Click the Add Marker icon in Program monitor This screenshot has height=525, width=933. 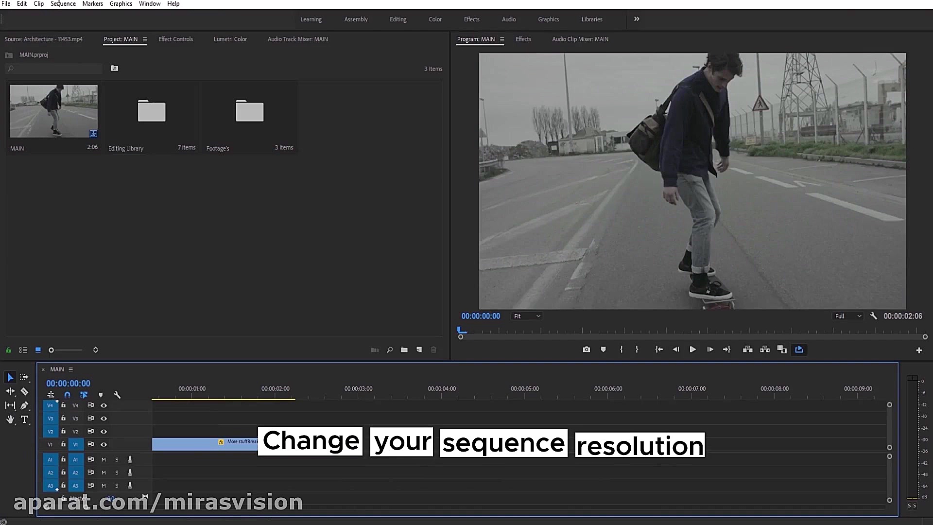(x=604, y=350)
